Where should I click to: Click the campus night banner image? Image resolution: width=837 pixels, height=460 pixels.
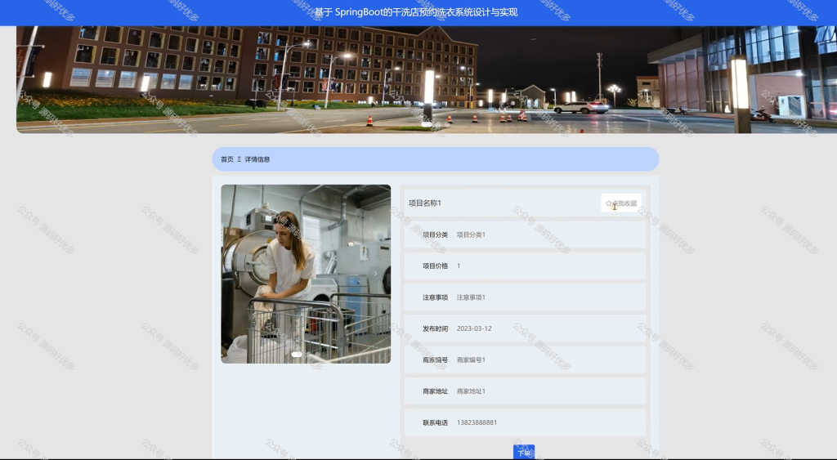pos(427,79)
